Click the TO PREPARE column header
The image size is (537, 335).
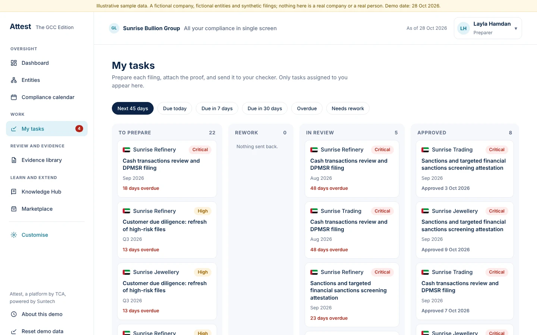(x=135, y=133)
